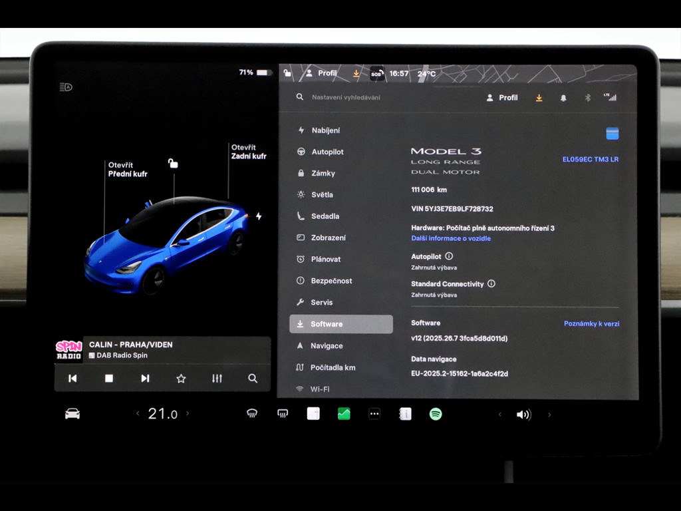The width and height of the screenshot is (681, 511).
Task: Open the EL059EC TM3 LR vehicle name link
Action: pos(591,160)
